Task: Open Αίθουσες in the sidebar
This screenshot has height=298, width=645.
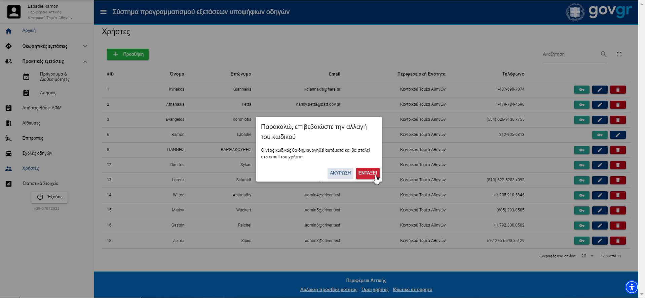Action: pyautogui.click(x=31, y=123)
